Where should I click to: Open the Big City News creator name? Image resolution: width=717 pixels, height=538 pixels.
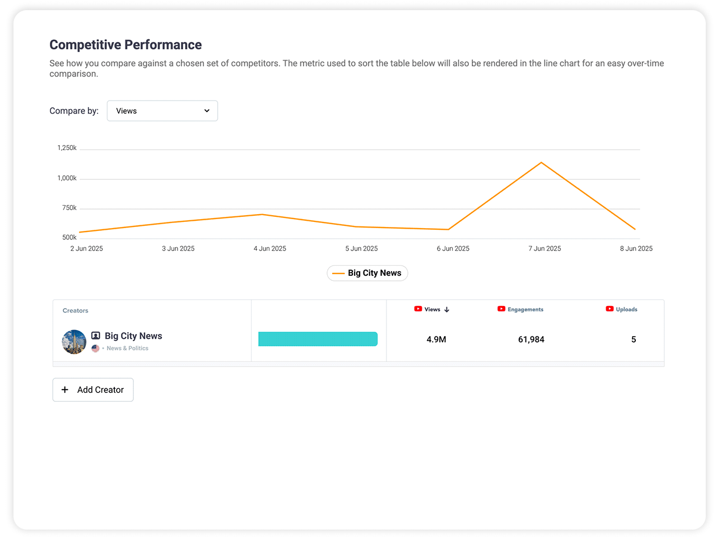point(133,336)
